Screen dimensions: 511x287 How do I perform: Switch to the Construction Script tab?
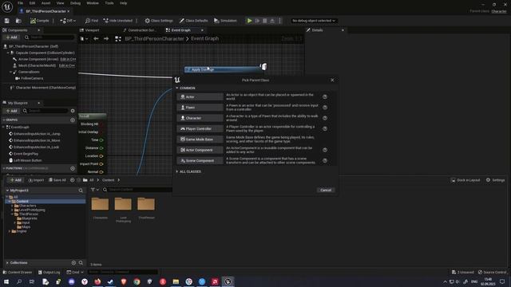coord(140,30)
